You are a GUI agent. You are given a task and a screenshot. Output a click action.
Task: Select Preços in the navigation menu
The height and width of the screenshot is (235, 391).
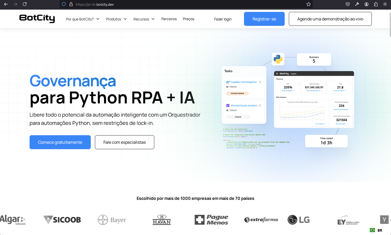click(188, 19)
